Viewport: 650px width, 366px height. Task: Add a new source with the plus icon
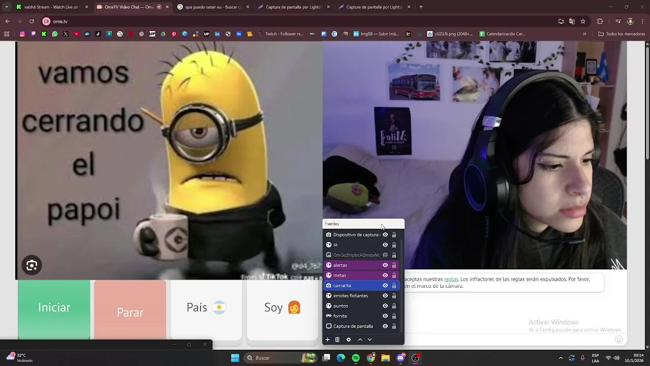[328, 340]
